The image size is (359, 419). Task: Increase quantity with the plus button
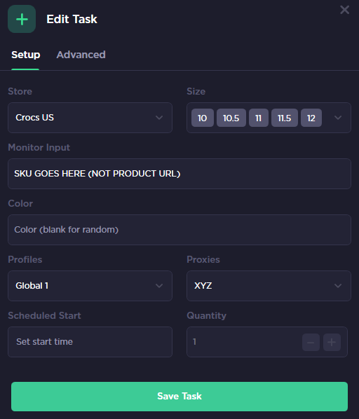(332, 342)
